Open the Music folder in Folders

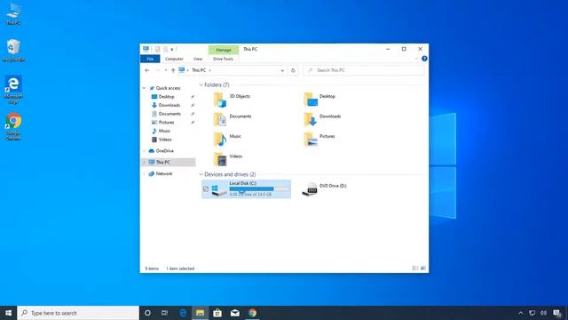tap(227, 140)
